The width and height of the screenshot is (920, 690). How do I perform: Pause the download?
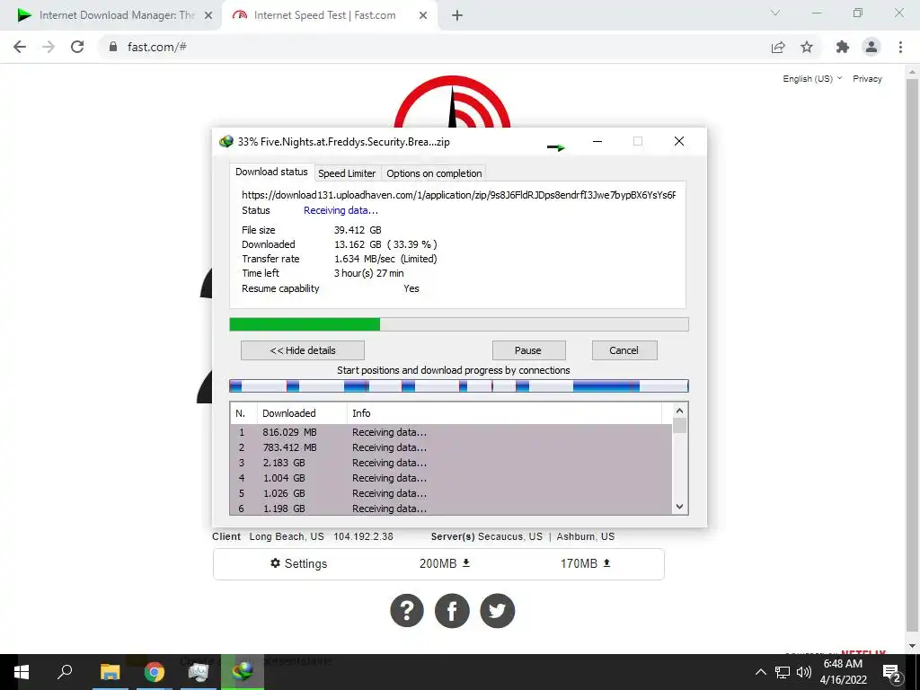click(528, 350)
